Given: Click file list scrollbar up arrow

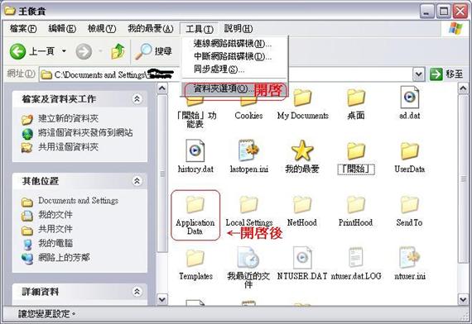Looking at the screenshot, I should point(463,88).
